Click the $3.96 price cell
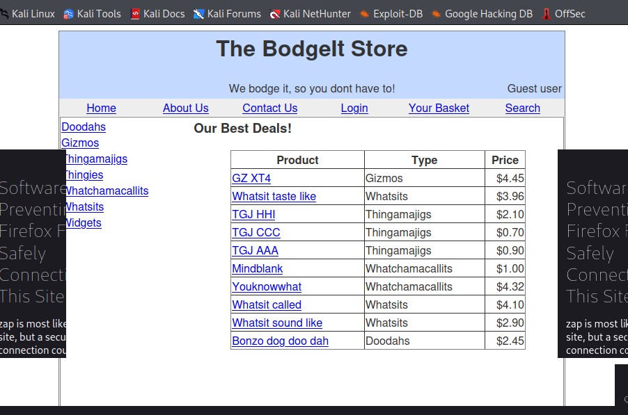This screenshot has width=628, height=415. 505,196
